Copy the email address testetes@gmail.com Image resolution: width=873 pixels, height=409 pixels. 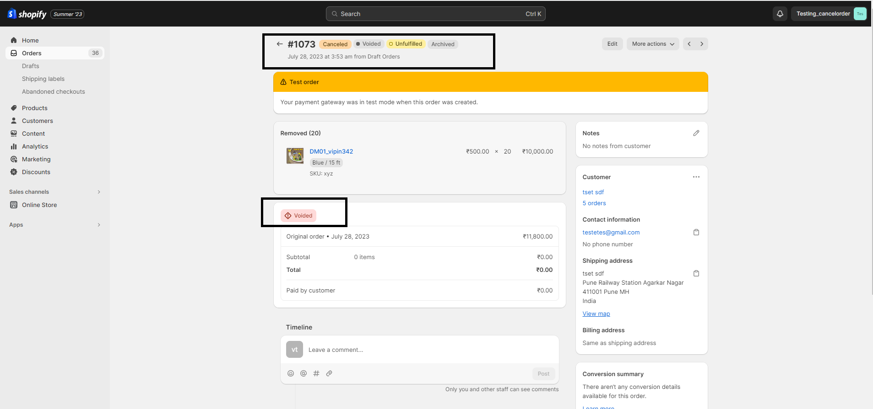696,232
